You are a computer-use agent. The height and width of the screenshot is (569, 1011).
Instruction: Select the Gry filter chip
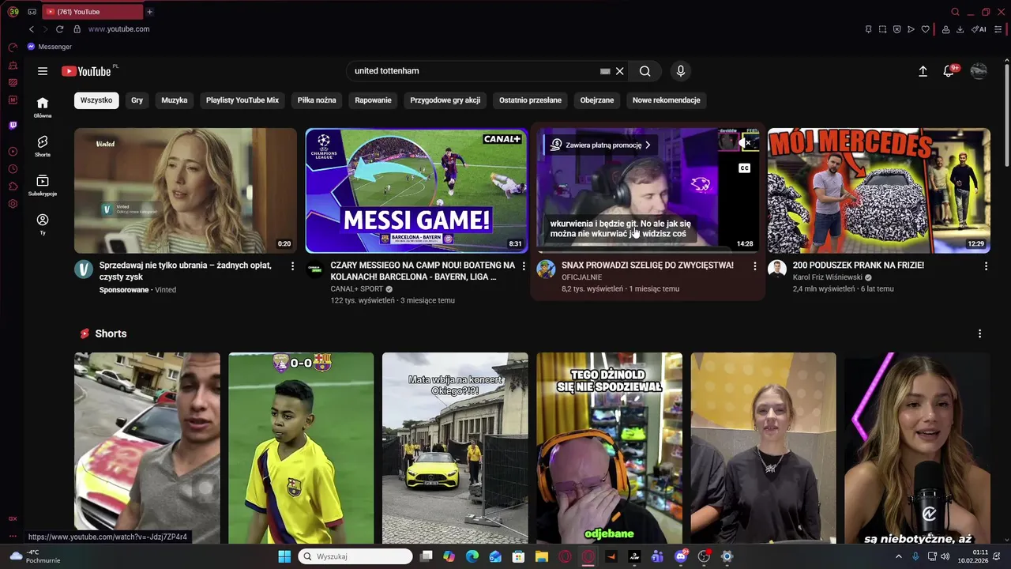pos(137,100)
